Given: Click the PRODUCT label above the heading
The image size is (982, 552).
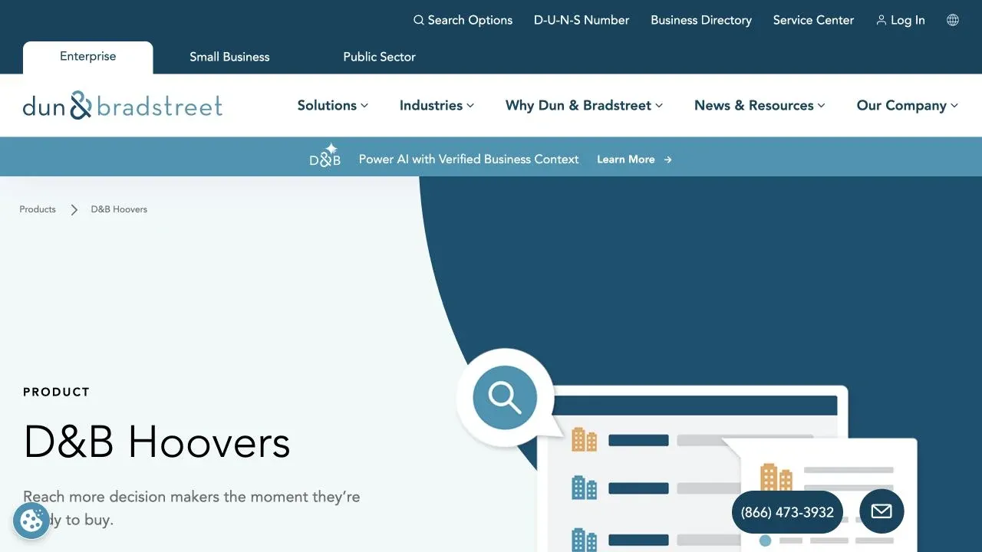Looking at the screenshot, I should (x=57, y=392).
